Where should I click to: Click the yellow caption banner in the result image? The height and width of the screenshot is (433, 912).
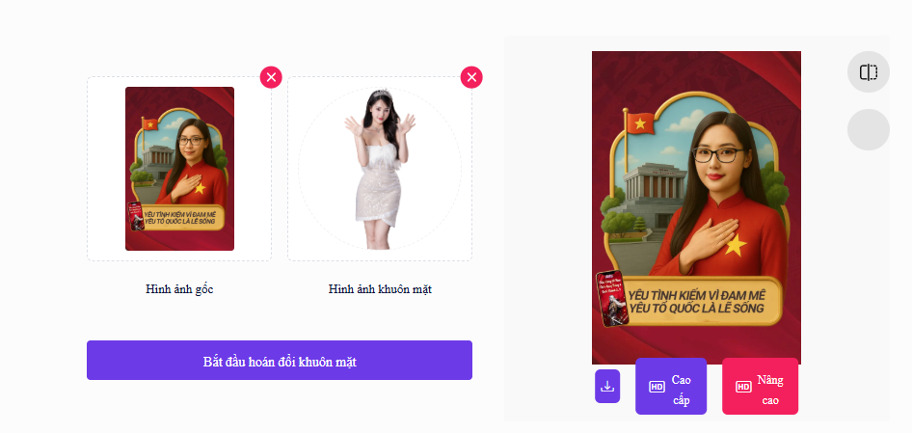click(x=698, y=301)
